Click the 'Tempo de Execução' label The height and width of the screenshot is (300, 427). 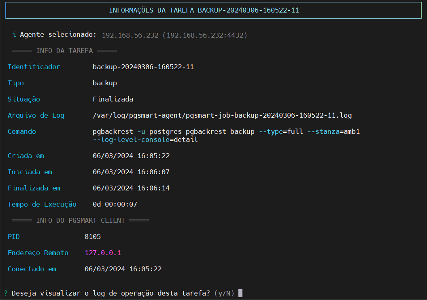click(42, 205)
